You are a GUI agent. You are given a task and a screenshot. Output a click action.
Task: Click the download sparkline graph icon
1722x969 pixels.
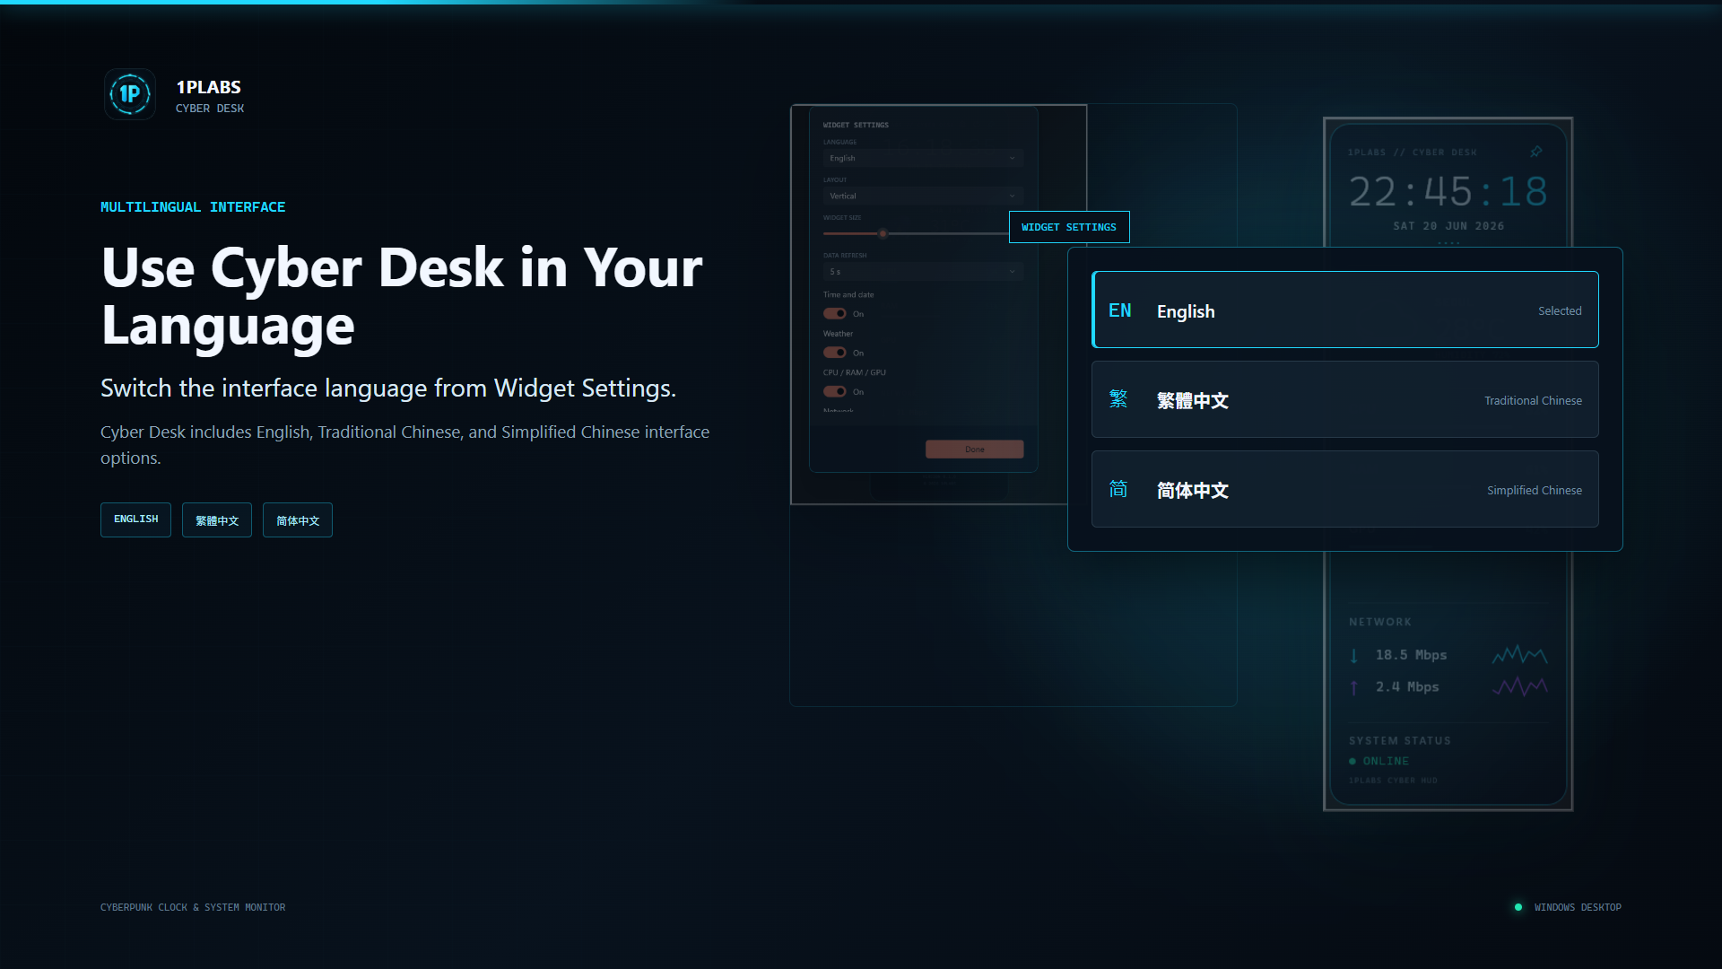click(1520, 655)
